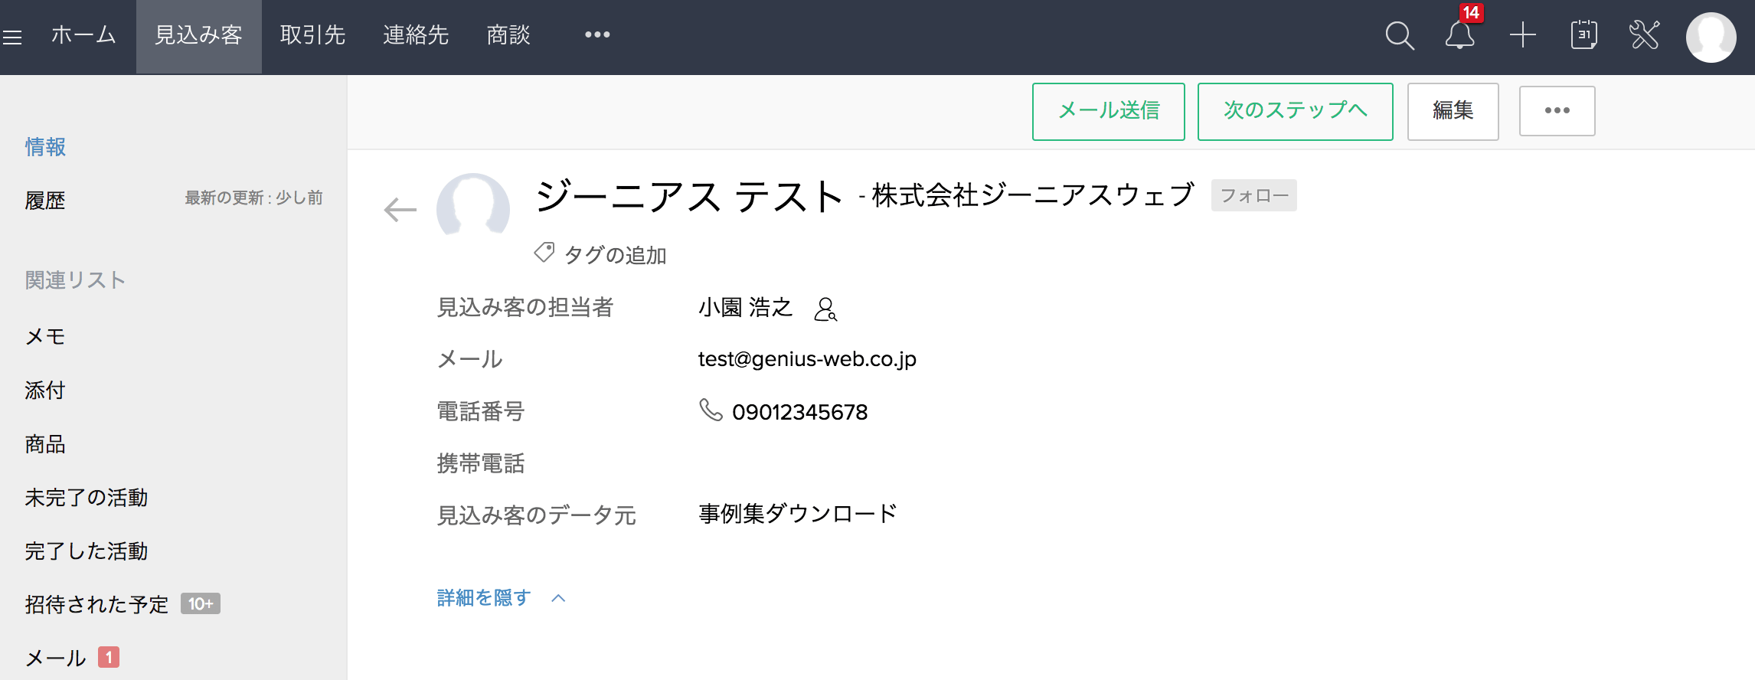Click the plus create-new icon

tap(1522, 35)
